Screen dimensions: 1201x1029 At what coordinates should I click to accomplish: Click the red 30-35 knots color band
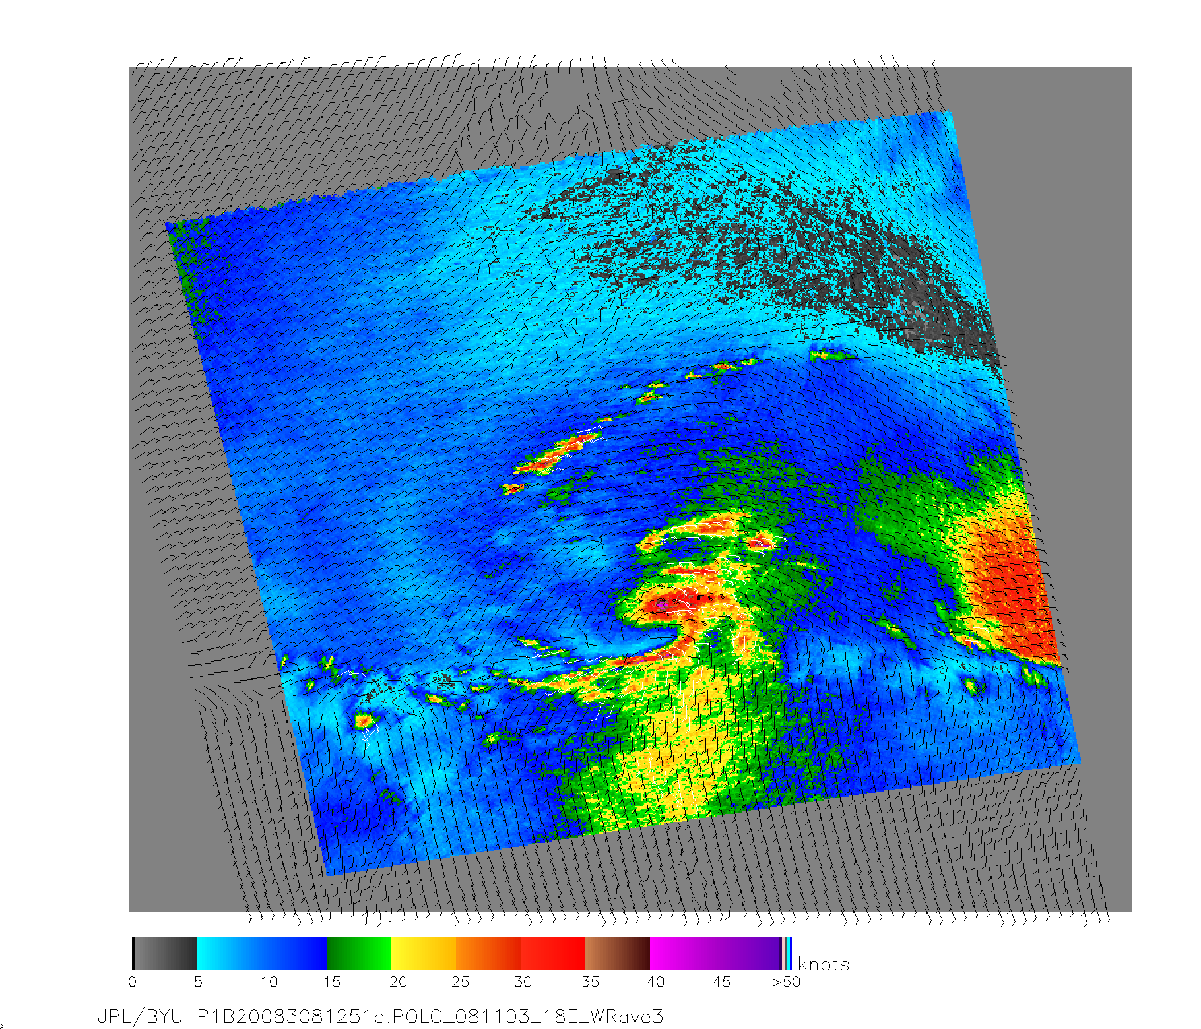pyautogui.click(x=553, y=953)
